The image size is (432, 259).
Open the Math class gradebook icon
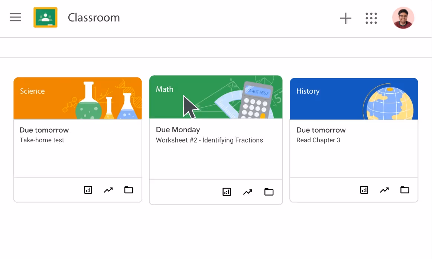pos(227,192)
